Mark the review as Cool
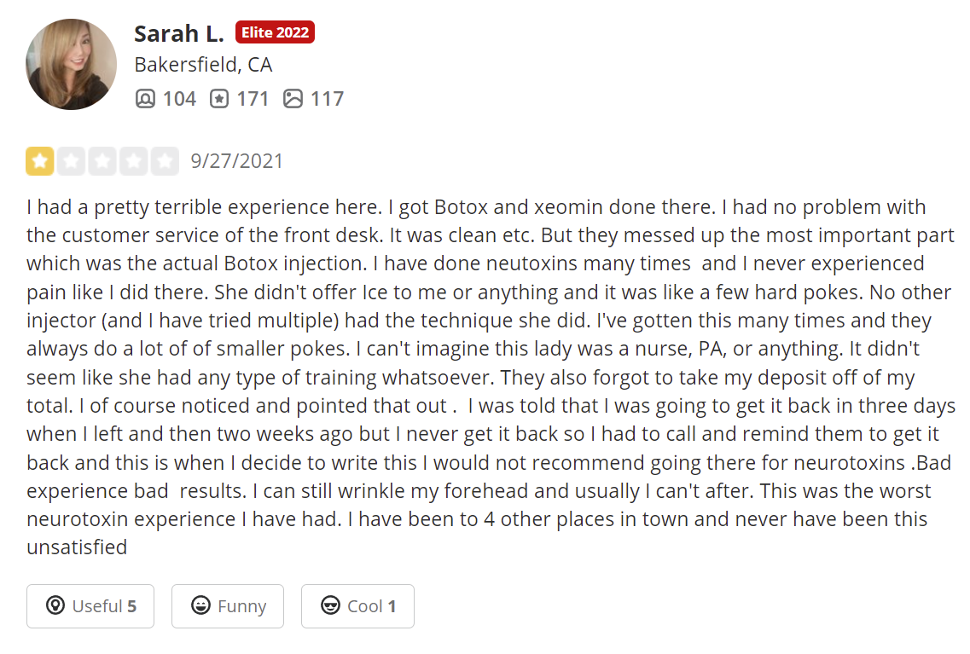Screen dimensions: 970x654 pyautogui.click(x=357, y=606)
